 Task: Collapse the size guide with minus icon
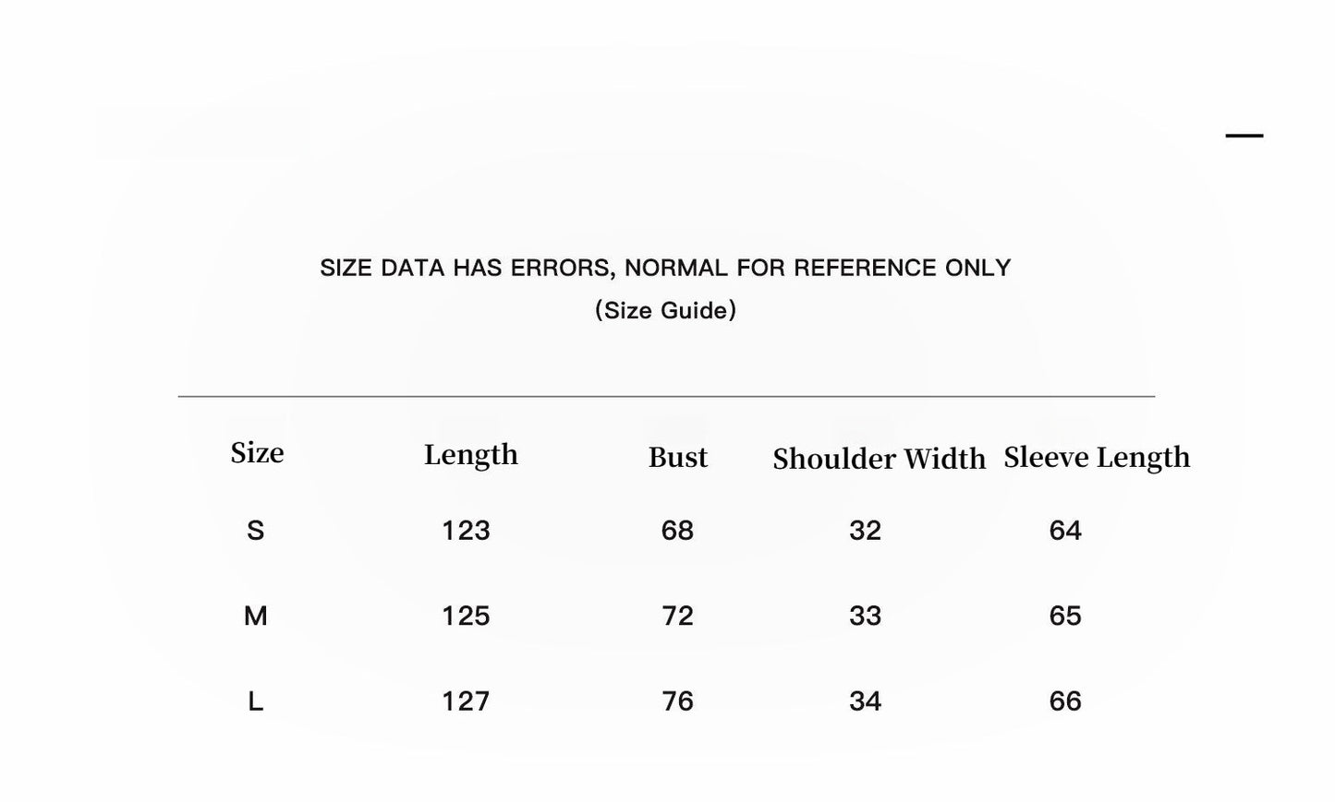coord(1244,136)
